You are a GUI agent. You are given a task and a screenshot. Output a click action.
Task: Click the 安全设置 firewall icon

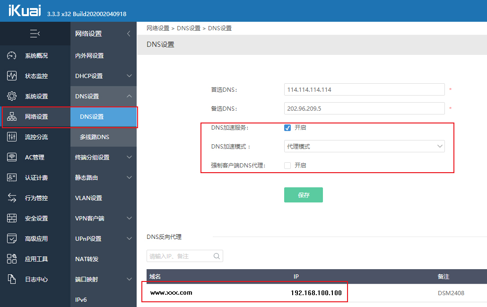point(12,219)
